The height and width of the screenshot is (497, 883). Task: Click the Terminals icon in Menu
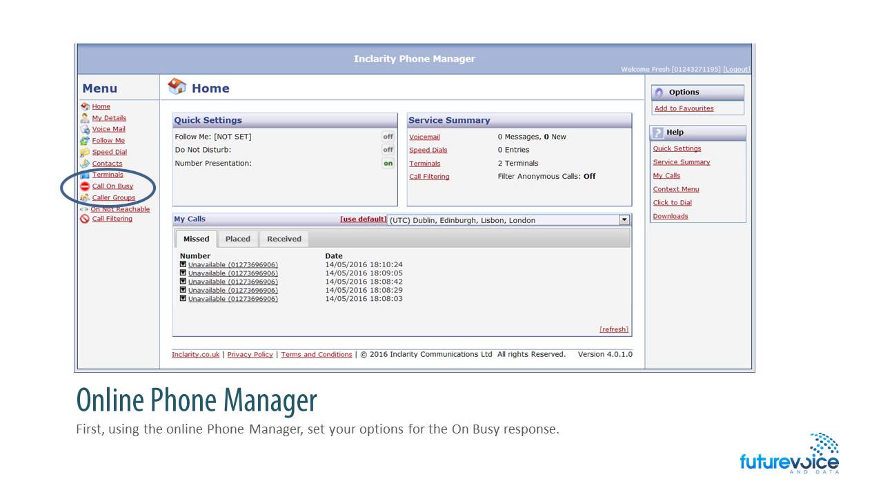point(85,175)
